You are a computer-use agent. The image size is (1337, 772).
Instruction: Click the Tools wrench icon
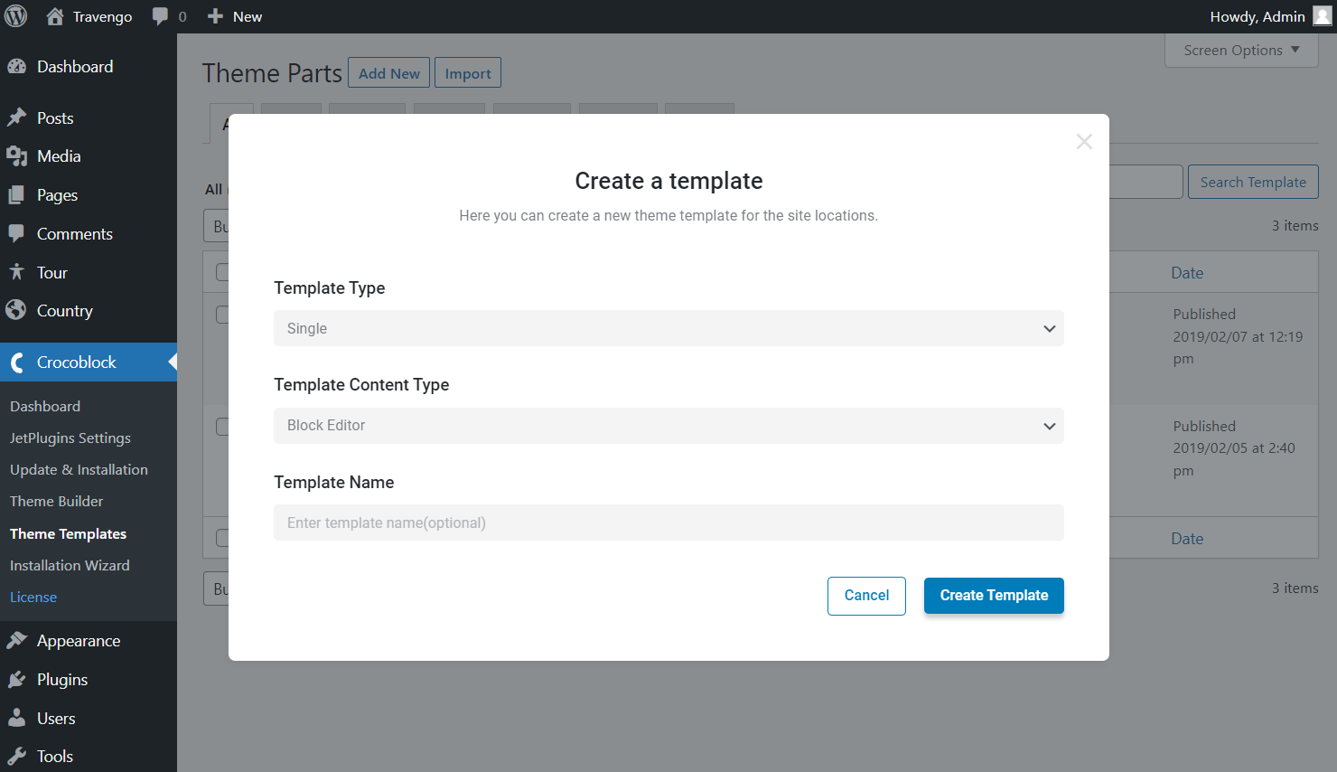(16, 757)
